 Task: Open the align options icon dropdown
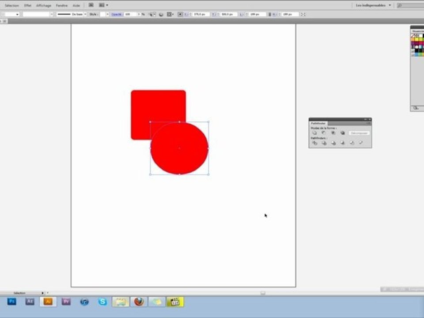coord(170,14)
